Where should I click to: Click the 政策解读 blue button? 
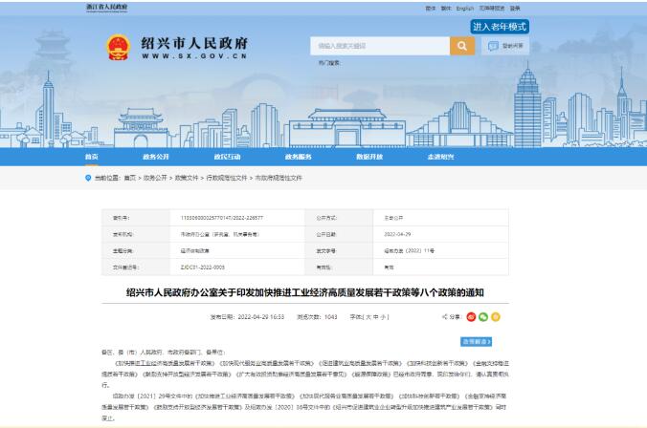pyautogui.click(x=477, y=340)
